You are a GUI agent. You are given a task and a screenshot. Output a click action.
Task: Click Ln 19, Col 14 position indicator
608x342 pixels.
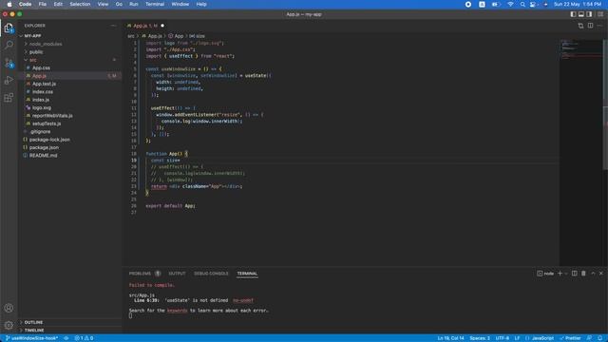(x=450, y=338)
